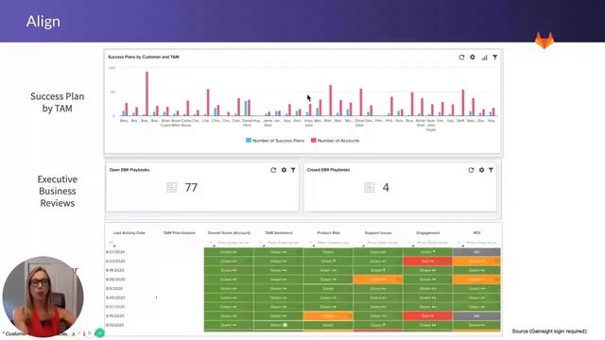This screenshot has height=340, width=605.
Task: Sort by the Overall Score (Account) column header
Action: (229, 233)
